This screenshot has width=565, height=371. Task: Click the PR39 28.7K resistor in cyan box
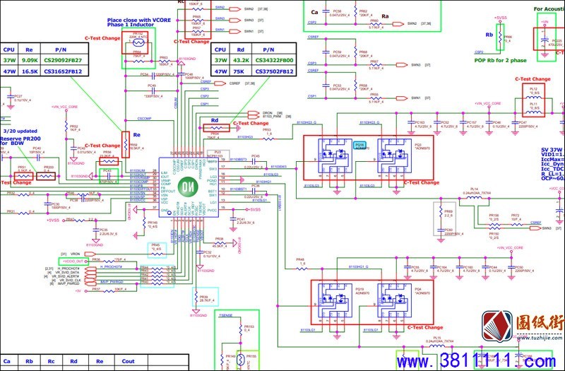click(196, 298)
